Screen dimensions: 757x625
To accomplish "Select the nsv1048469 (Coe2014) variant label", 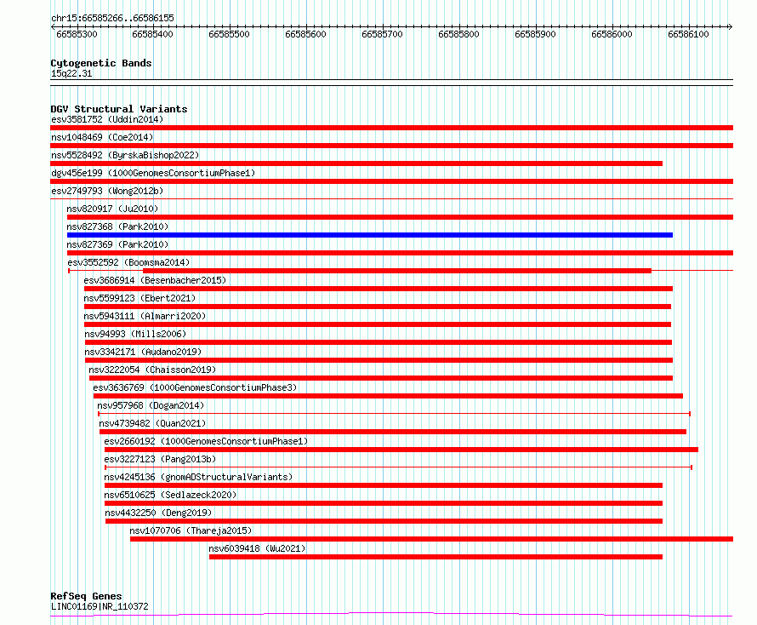I will tap(102, 137).
